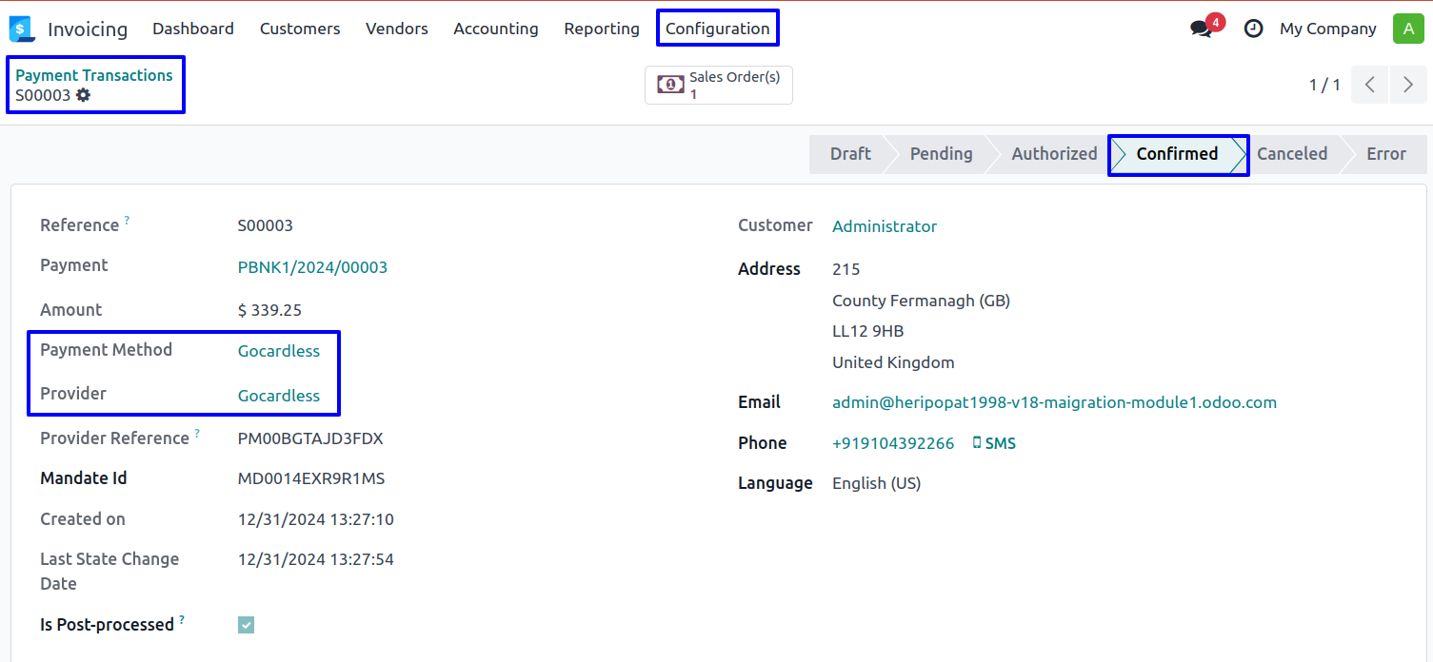
Task: Click the Administrator customer link
Action: (x=884, y=226)
